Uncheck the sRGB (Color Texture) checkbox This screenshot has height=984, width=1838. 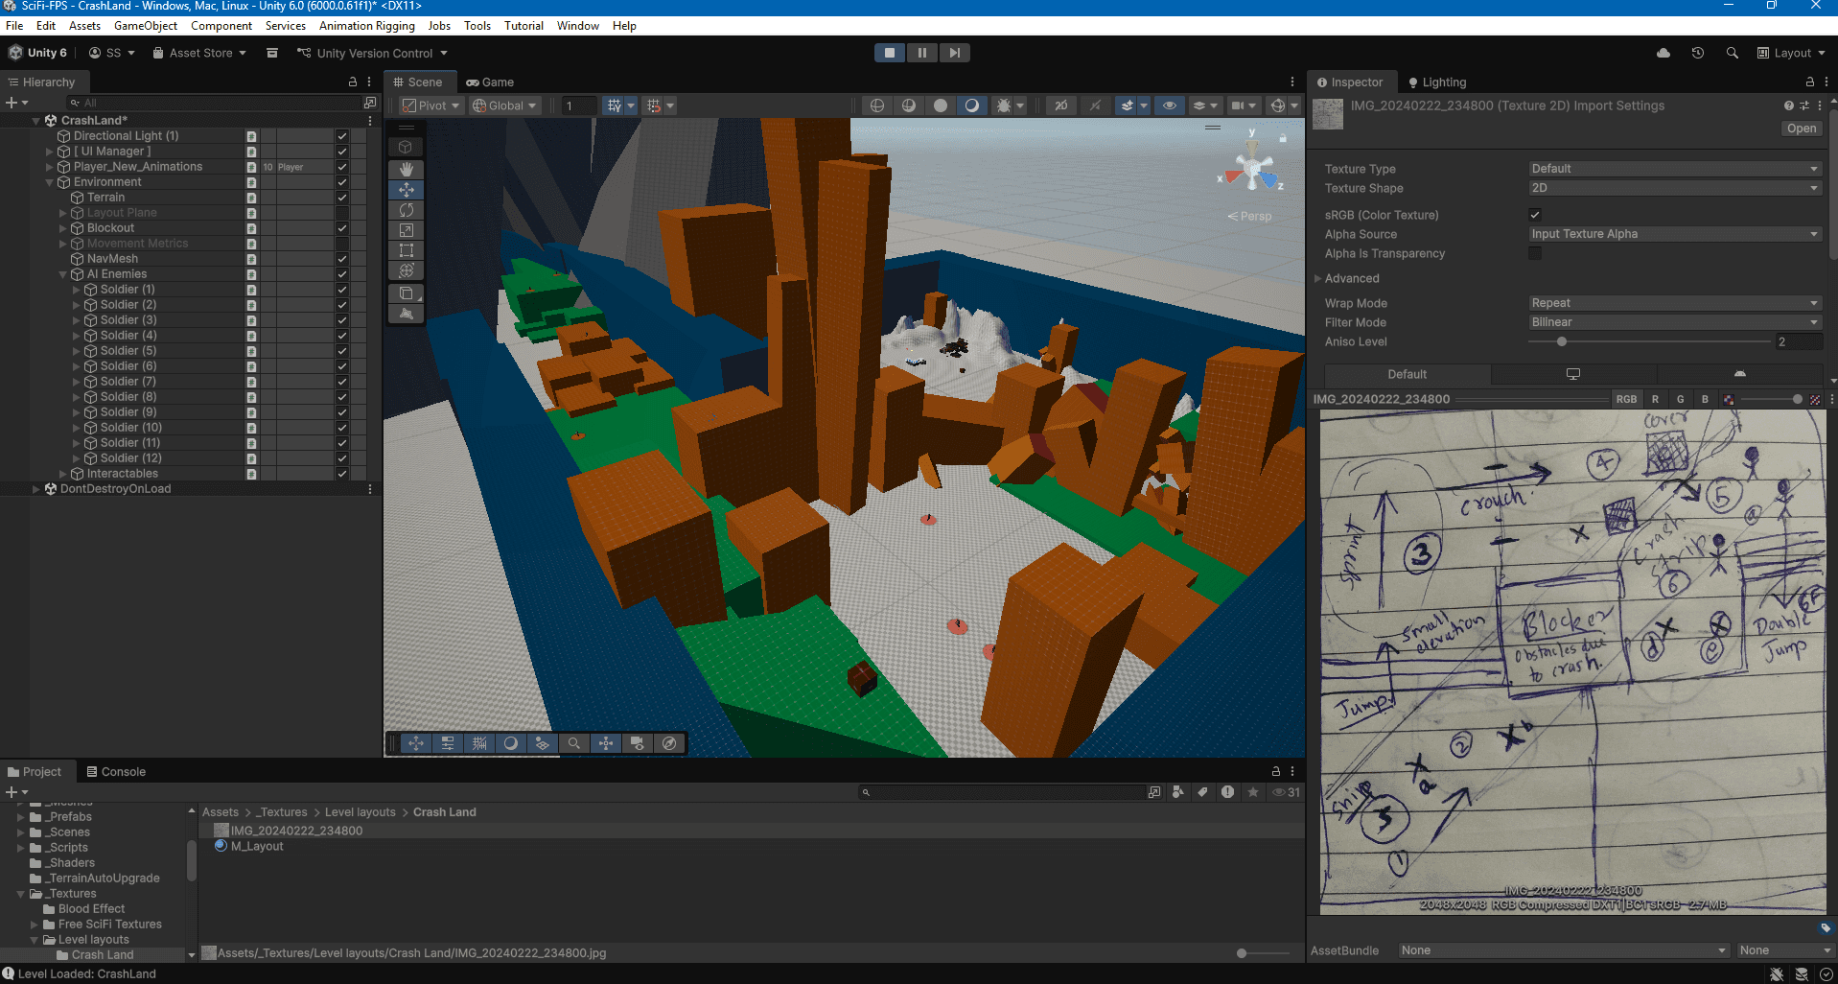(1535, 215)
